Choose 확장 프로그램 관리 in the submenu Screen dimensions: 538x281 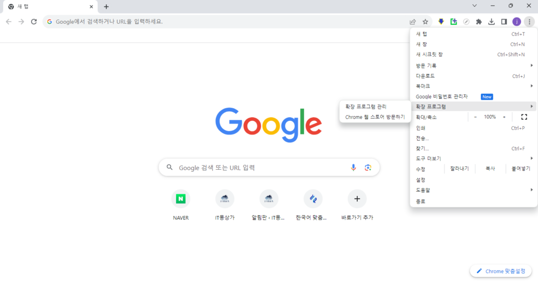click(375, 107)
